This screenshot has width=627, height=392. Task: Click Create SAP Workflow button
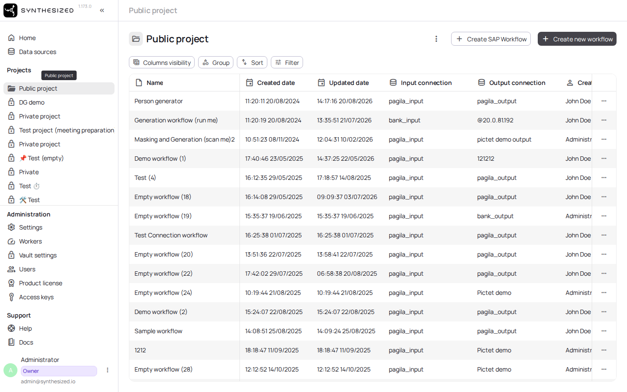click(491, 39)
